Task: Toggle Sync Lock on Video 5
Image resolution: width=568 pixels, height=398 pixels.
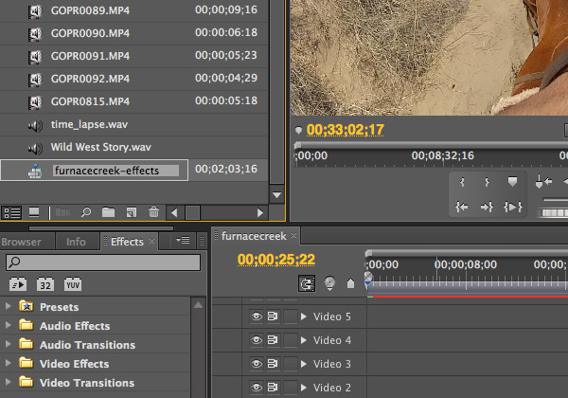Action: 273,317
